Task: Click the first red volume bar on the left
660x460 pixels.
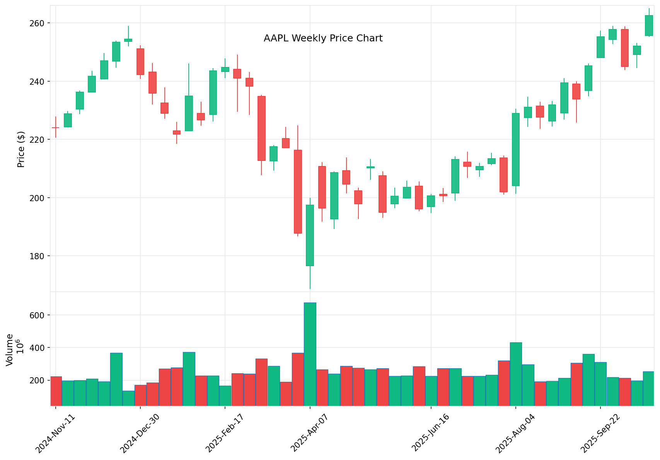Action: [56, 391]
